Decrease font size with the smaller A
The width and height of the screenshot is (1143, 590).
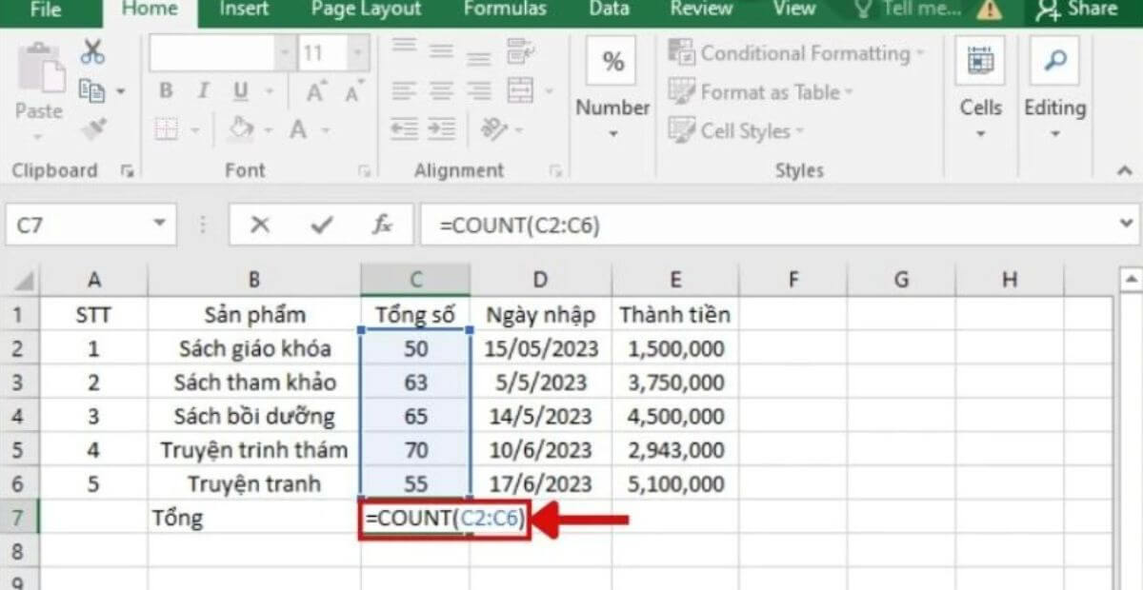coord(353,92)
